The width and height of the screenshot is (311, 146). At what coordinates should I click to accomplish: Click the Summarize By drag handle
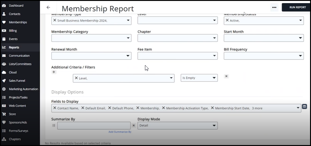click(54, 125)
